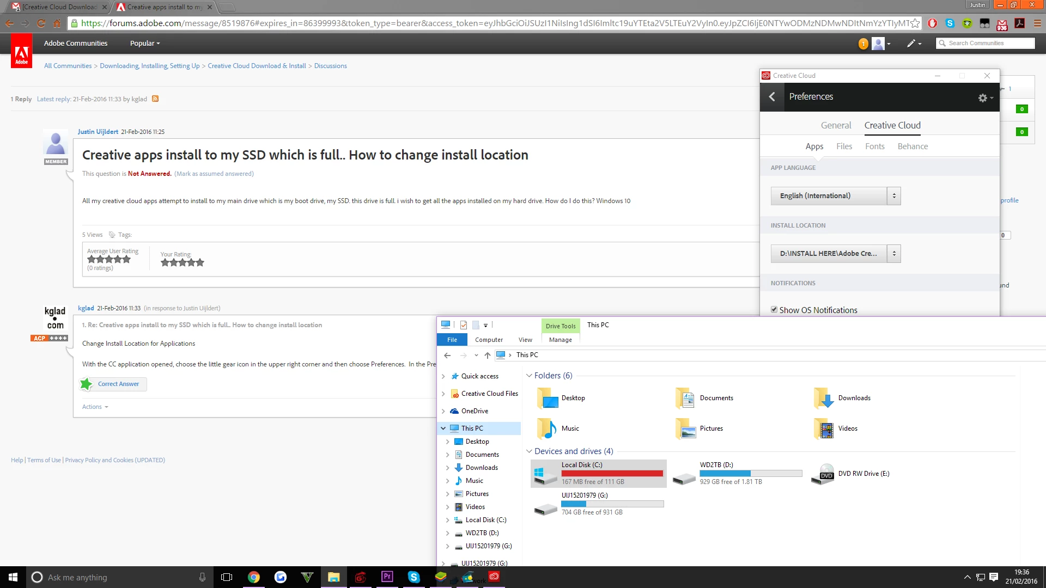Screen dimensions: 1046x588
Task: Click the Creative Cloud preferences gear icon
Action: point(983,98)
